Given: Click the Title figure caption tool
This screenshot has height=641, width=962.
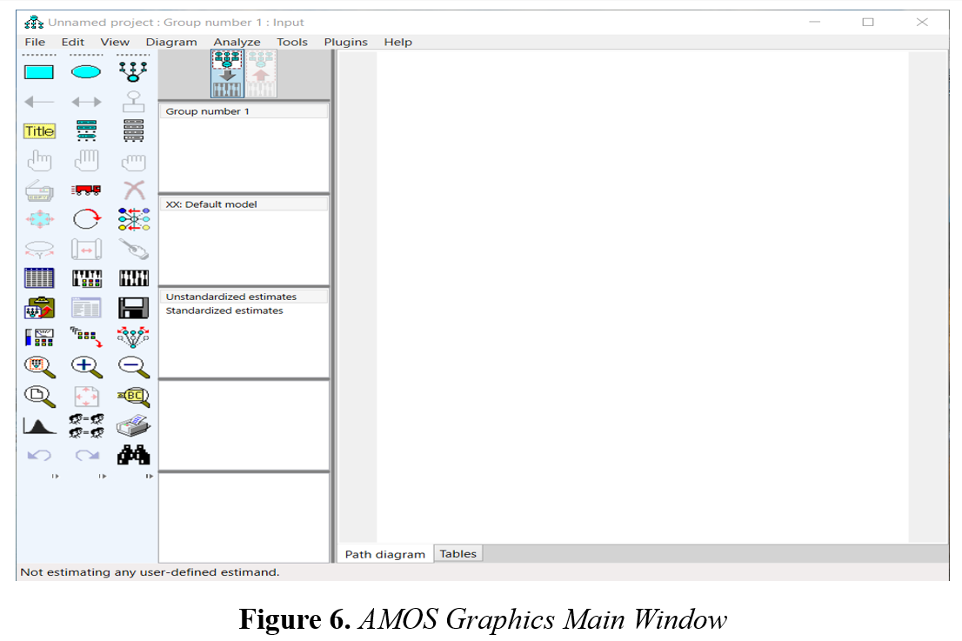Looking at the screenshot, I should tap(38, 131).
